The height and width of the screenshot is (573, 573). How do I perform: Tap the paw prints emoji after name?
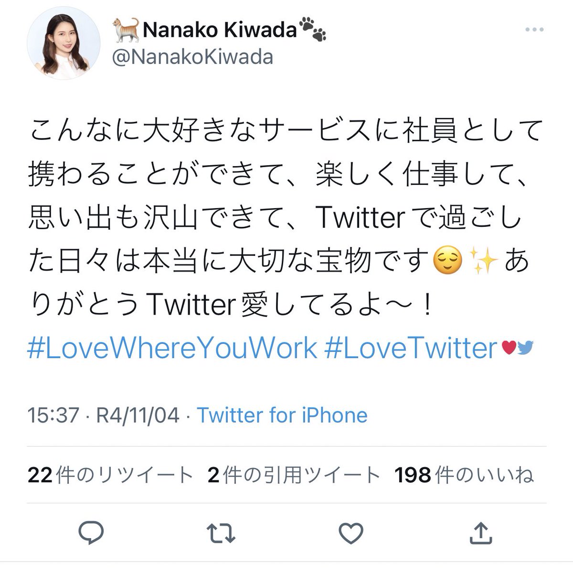point(313,29)
